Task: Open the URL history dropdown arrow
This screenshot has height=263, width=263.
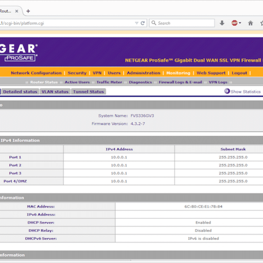Action: 137,23
